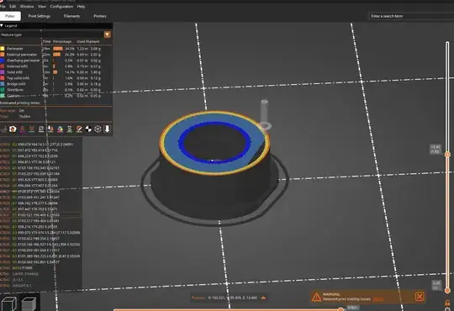Screen dimensions: 454x311
Task: Toggle travel moves visibility icon
Action: click(x=3, y=129)
